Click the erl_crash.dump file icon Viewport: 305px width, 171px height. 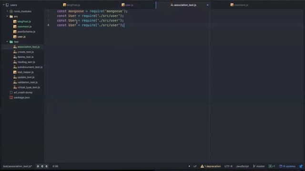click(x=11, y=93)
